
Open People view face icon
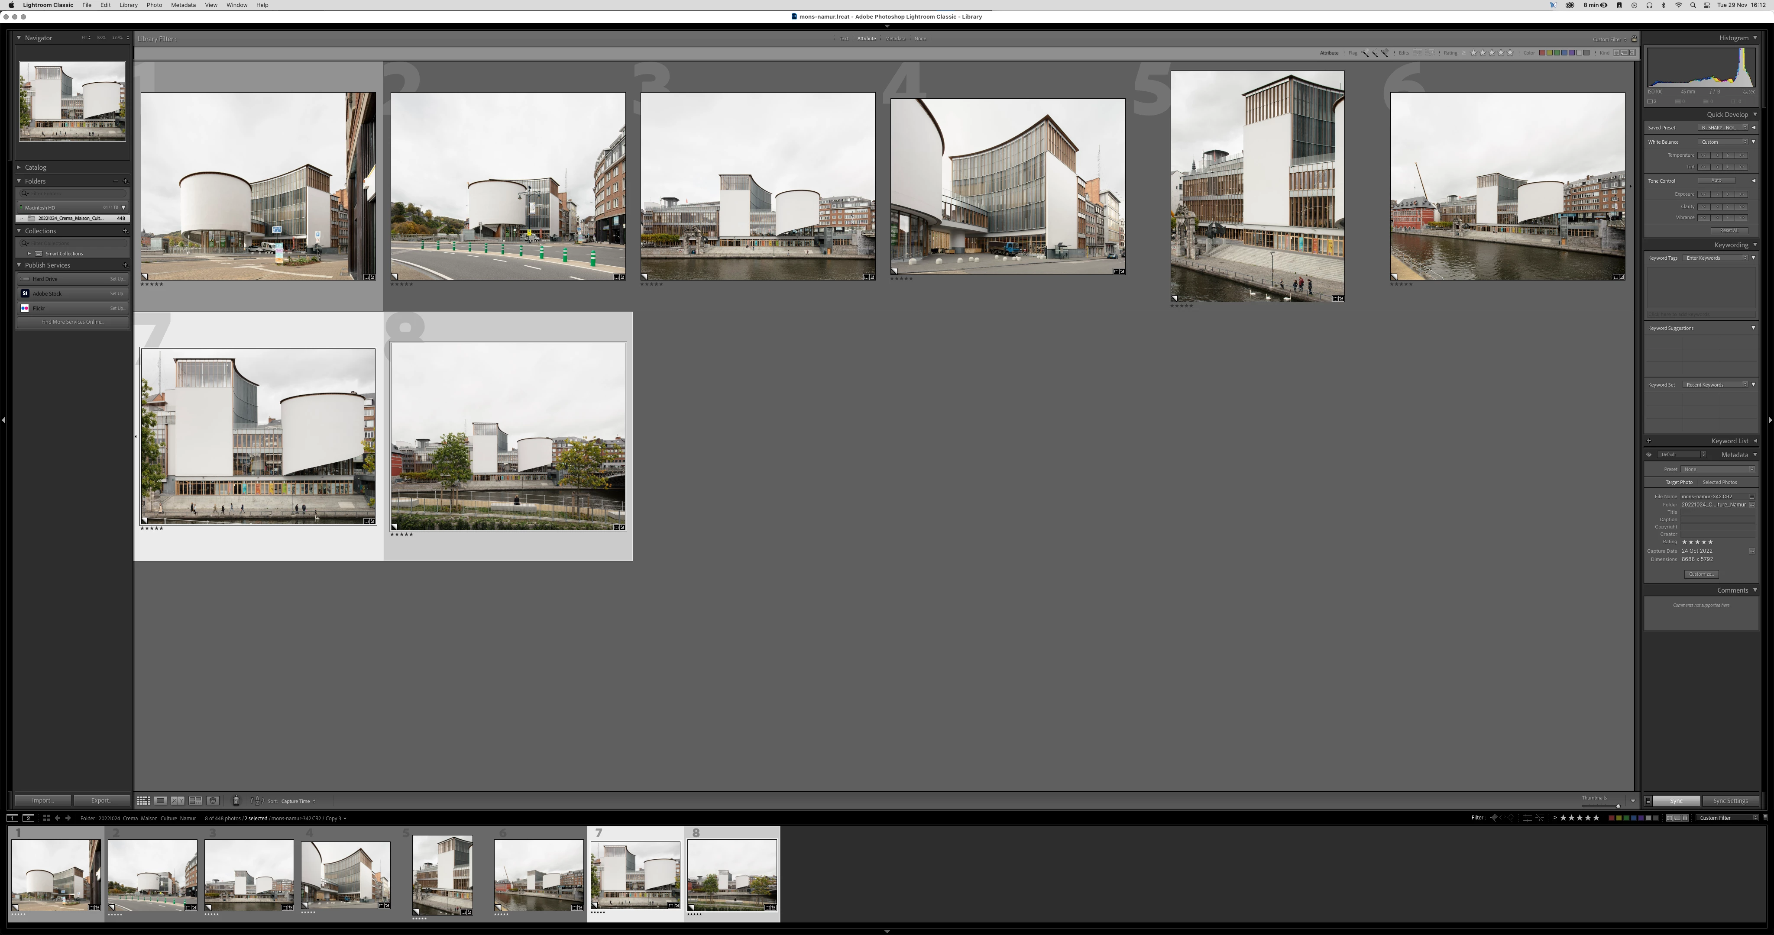click(213, 801)
